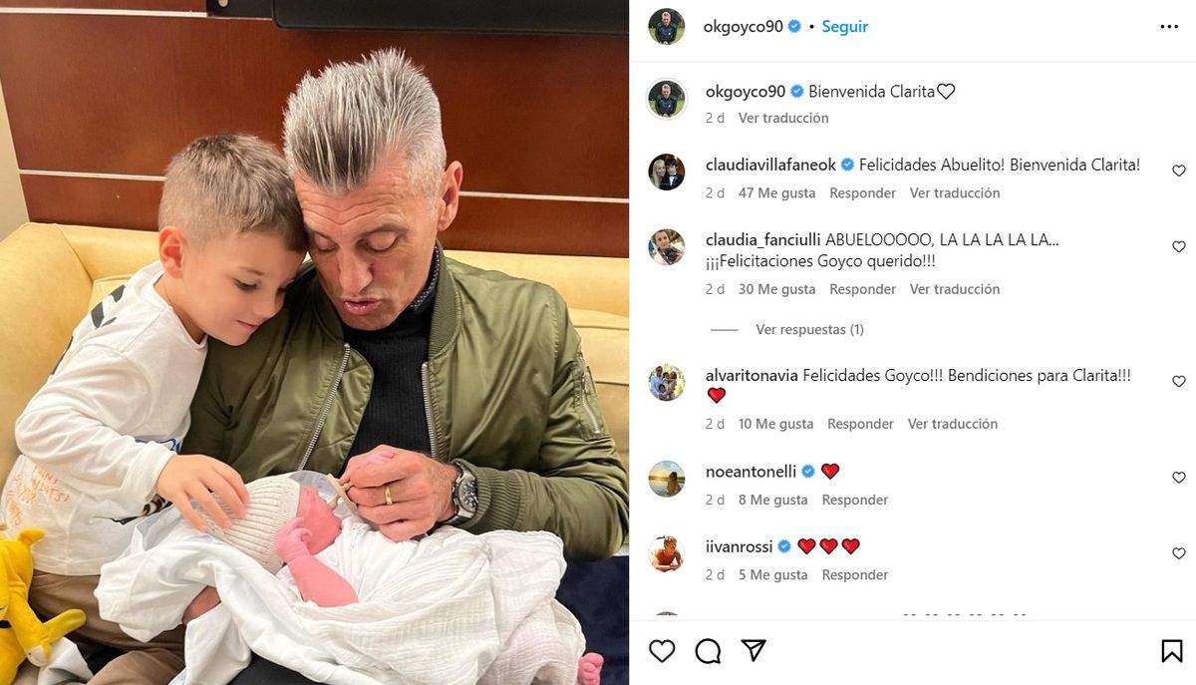
Task: Reply to iivanrossi's comment
Action: [x=854, y=575]
